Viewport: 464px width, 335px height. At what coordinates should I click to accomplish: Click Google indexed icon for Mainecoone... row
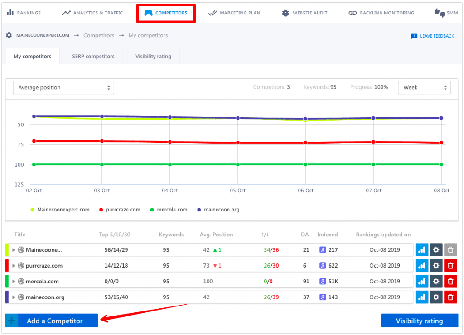click(323, 250)
